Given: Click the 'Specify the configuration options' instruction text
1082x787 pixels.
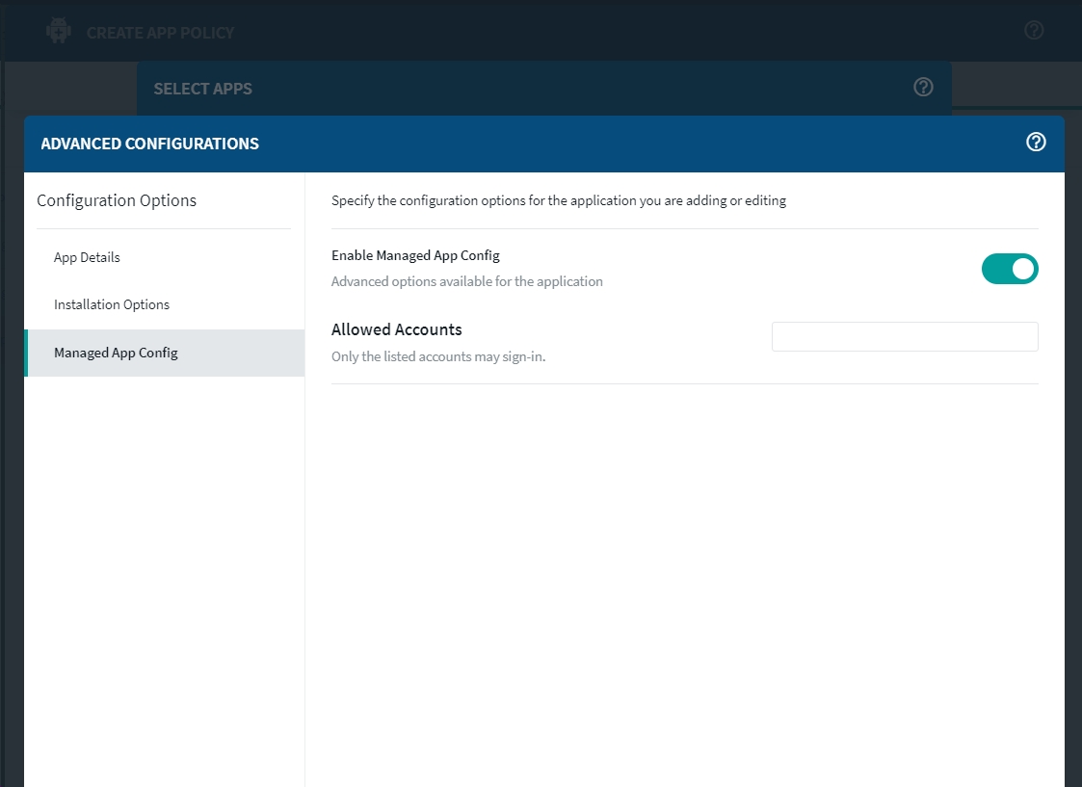Looking at the screenshot, I should point(558,201).
